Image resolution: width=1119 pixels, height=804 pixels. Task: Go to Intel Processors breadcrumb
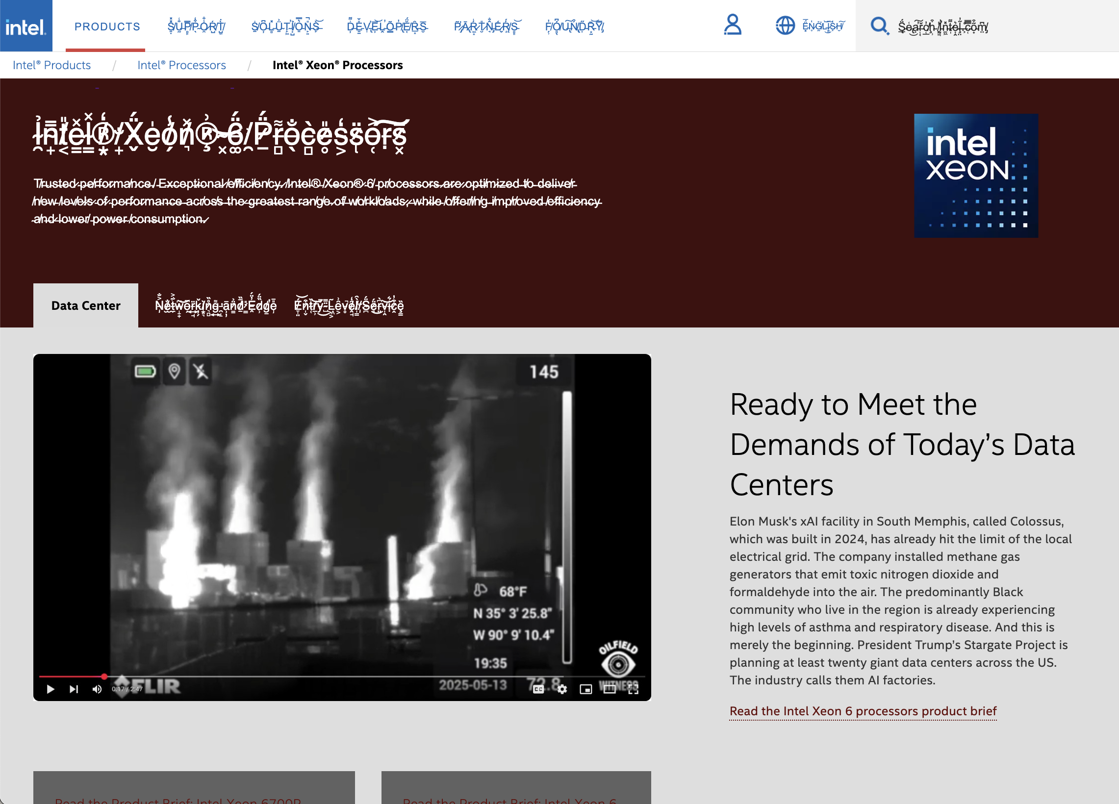(x=181, y=65)
